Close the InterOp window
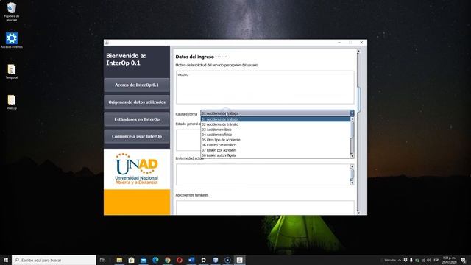Image resolution: width=471 pixels, height=265 pixels. click(x=361, y=43)
